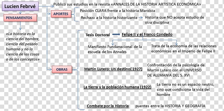Click the thick arrow after Tesis Doctoral

[116, 34]
